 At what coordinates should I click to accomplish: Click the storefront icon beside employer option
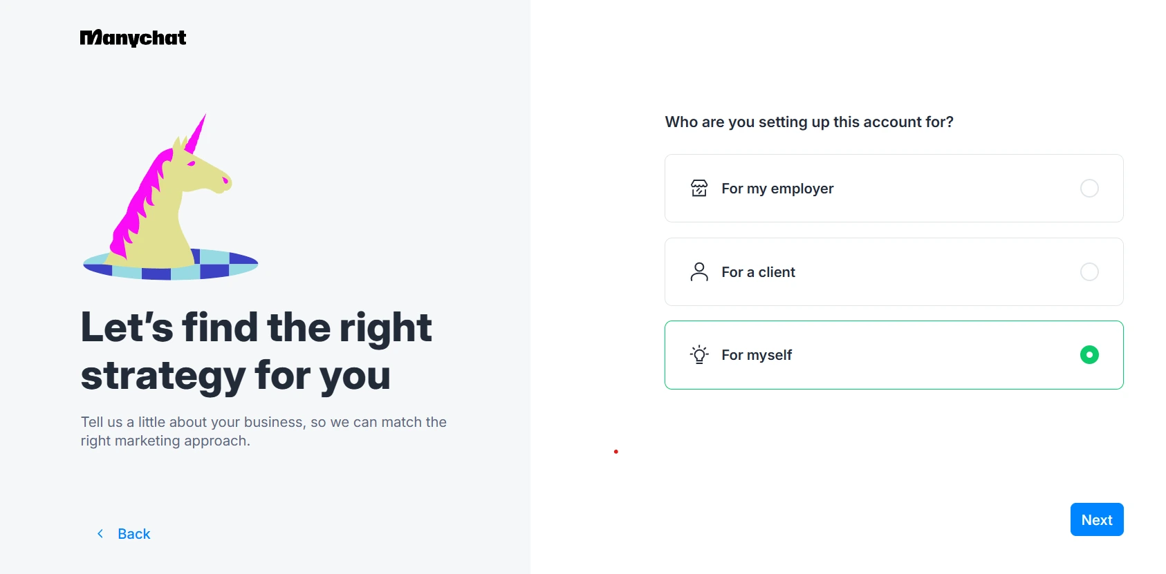click(699, 189)
